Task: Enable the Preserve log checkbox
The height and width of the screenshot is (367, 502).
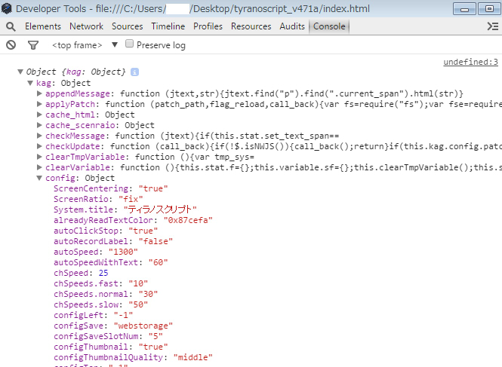Action: (x=129, y=44)
